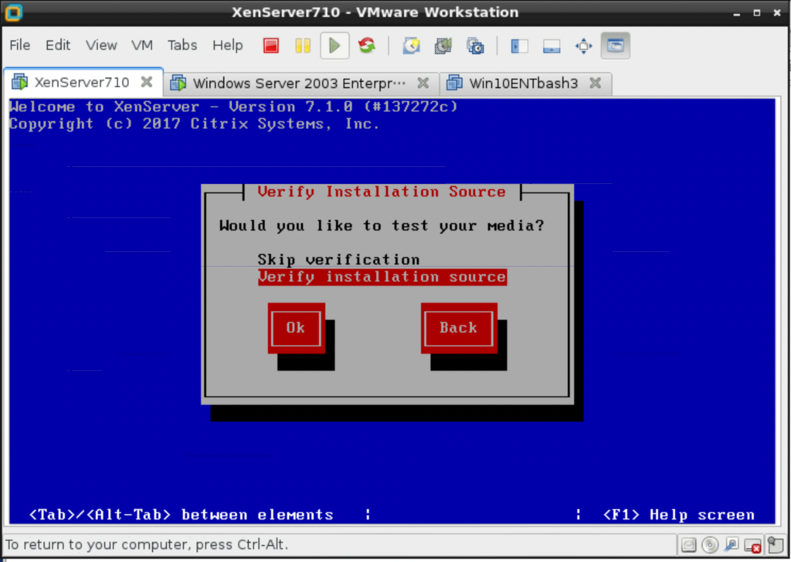Open the Snapshot Manager icon
The width and height of the screenshot is (791, 562).
(475, 46)
